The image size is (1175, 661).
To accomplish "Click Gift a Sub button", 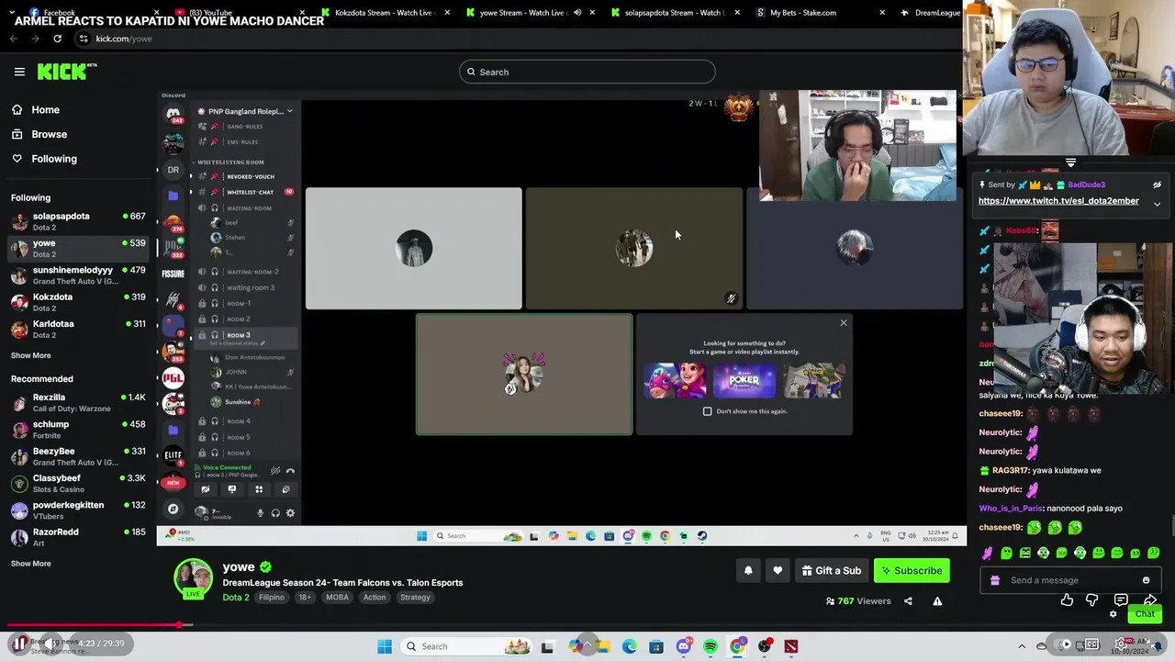I will [x=831, y=571].
